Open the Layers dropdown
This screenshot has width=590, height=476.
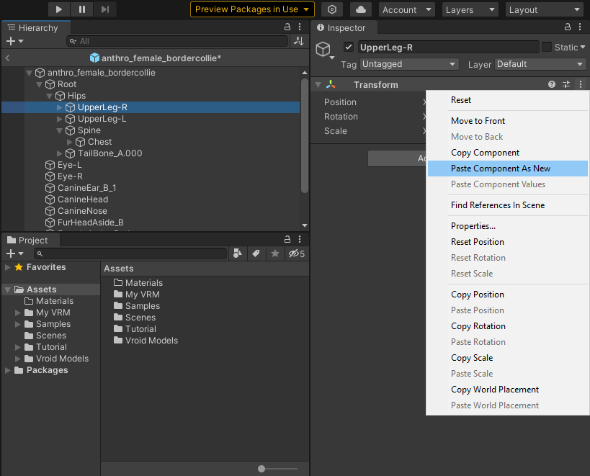(470, 10)
